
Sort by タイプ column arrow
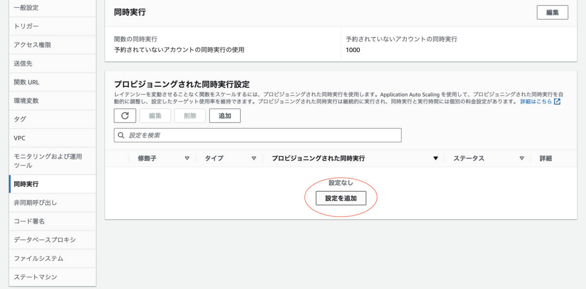[254, 158]
